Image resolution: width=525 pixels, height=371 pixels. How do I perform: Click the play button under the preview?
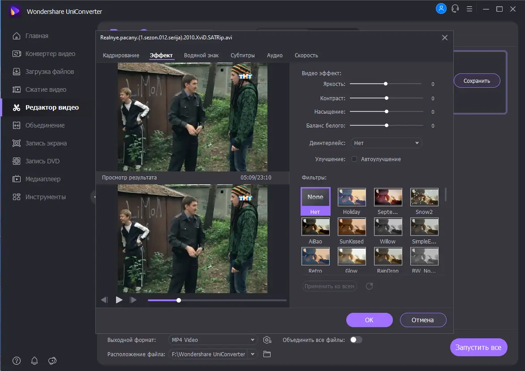(119, 300)
